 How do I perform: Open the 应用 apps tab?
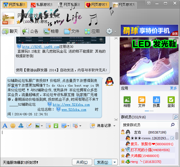point(92,31)
